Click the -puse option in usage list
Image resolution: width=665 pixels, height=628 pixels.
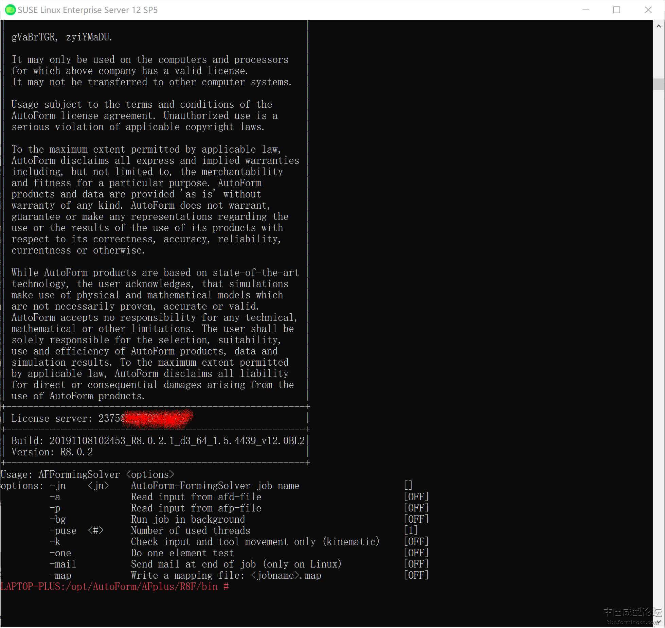[x=63, y=530]
